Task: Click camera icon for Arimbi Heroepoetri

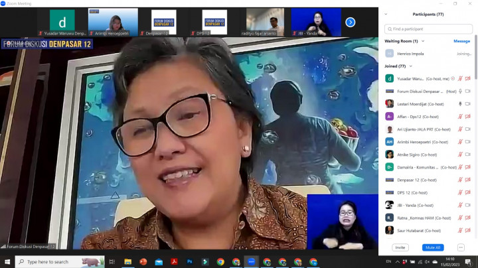Action: pyautogui.click(x=468, y=142)
